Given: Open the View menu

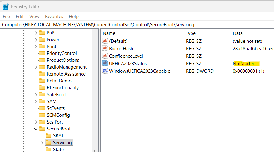Looking at the screenshot, I should (x=34, y=17).
